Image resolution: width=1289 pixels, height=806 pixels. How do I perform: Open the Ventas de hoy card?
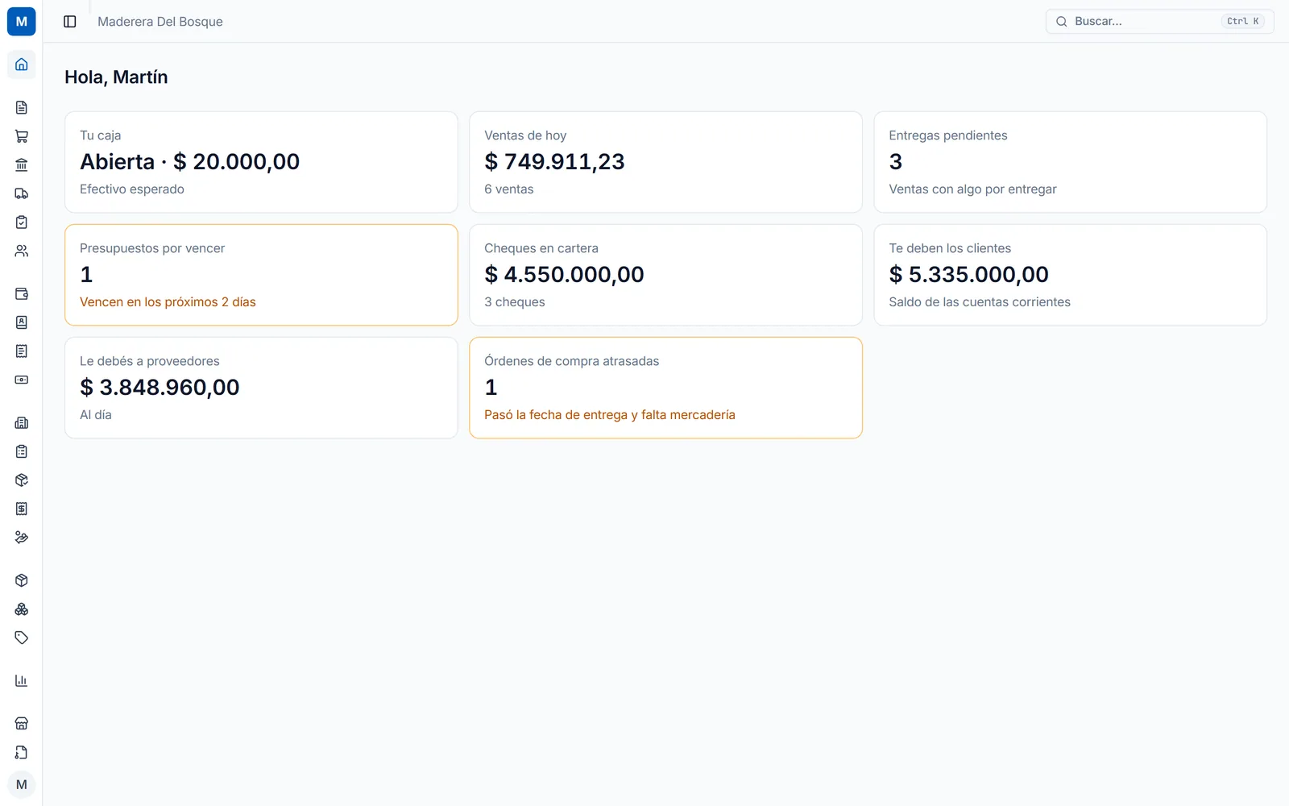(x=665, y=162)
